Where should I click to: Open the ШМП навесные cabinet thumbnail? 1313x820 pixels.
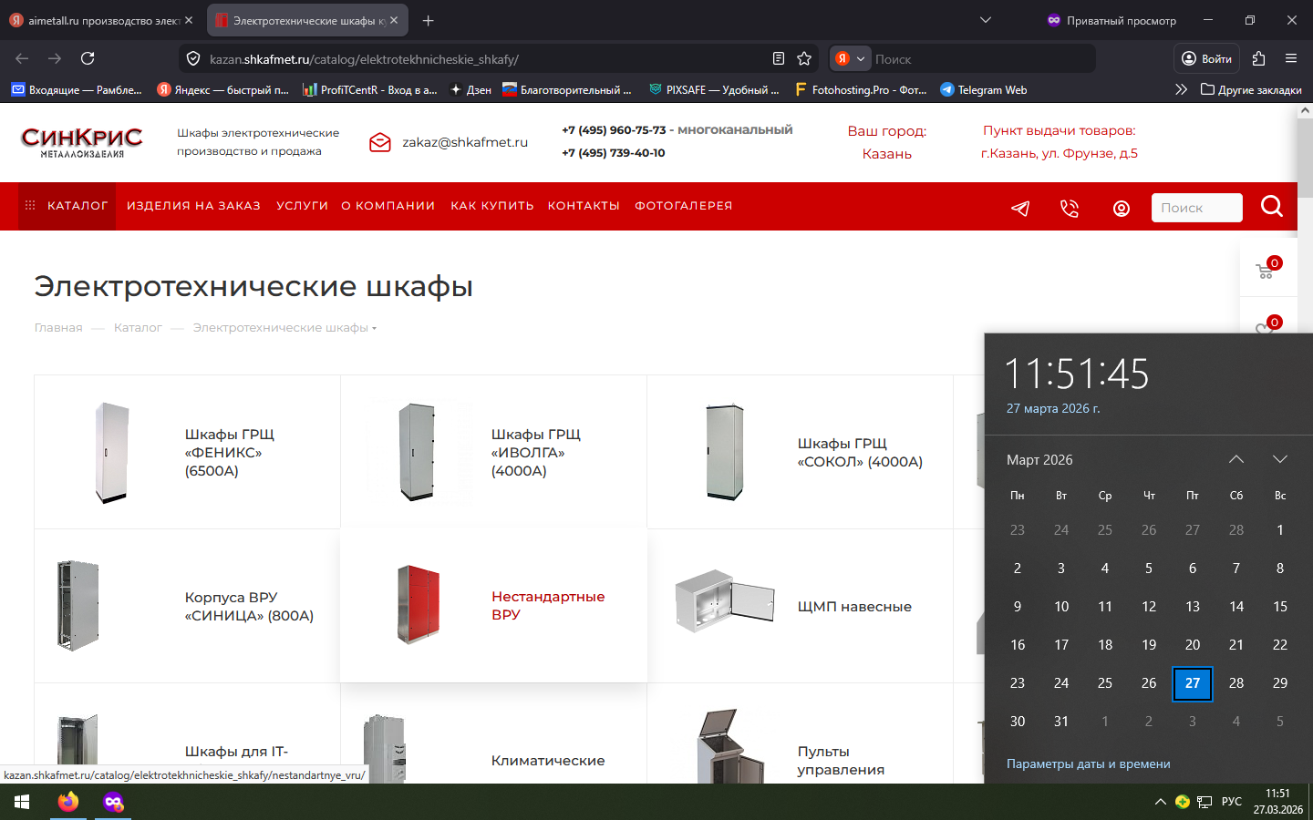pos(724,602)
